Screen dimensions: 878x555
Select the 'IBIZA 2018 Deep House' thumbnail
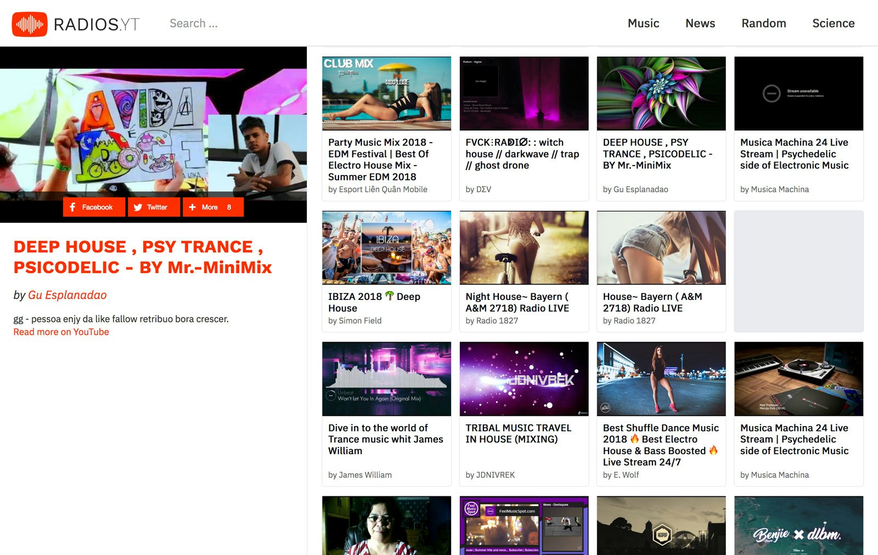tap(386, 247)
